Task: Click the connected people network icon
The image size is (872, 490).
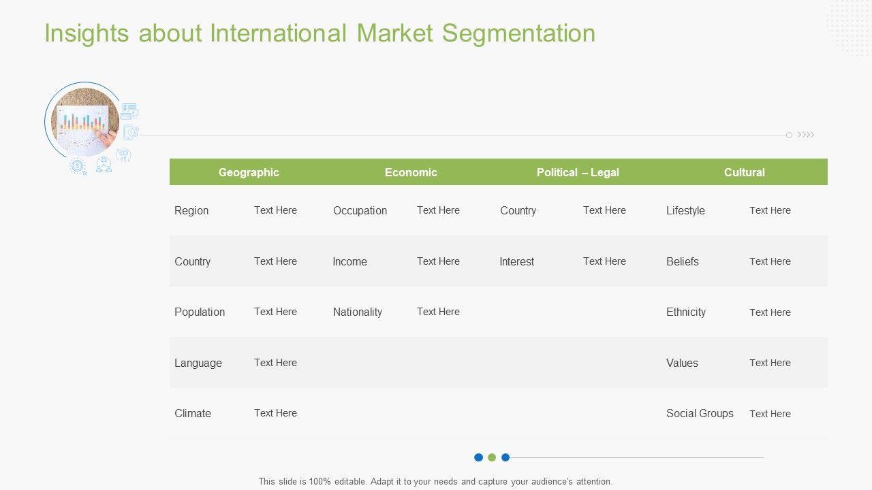Action: (x=104, y=165)
